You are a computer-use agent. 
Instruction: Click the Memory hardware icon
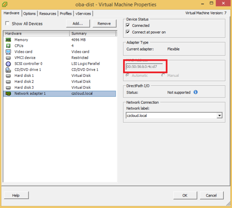tap(8, 40)
